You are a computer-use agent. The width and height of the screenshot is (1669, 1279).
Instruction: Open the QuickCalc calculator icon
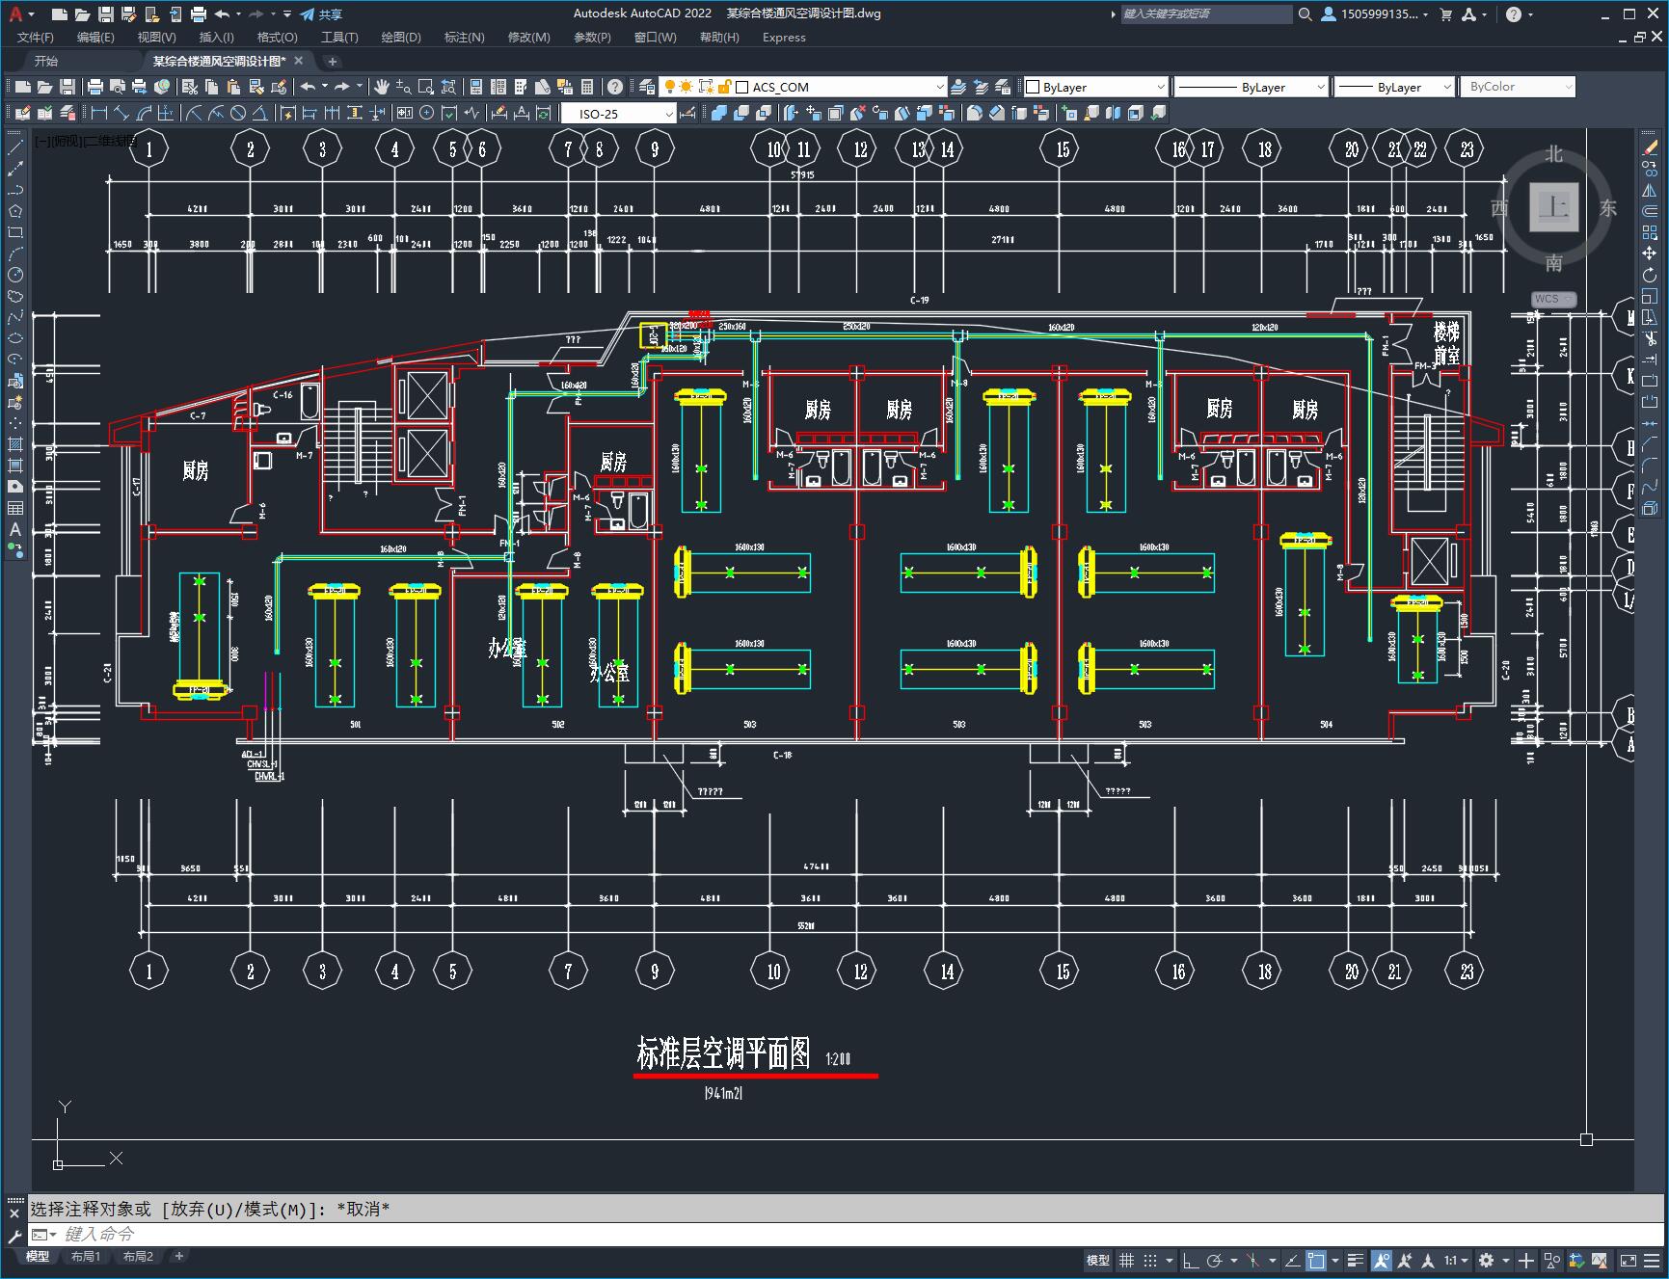(587, 87)
